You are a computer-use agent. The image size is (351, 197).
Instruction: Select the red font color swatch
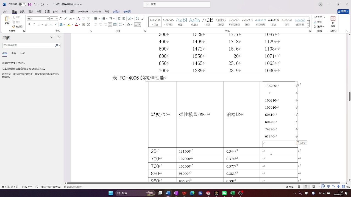(76, 24)
